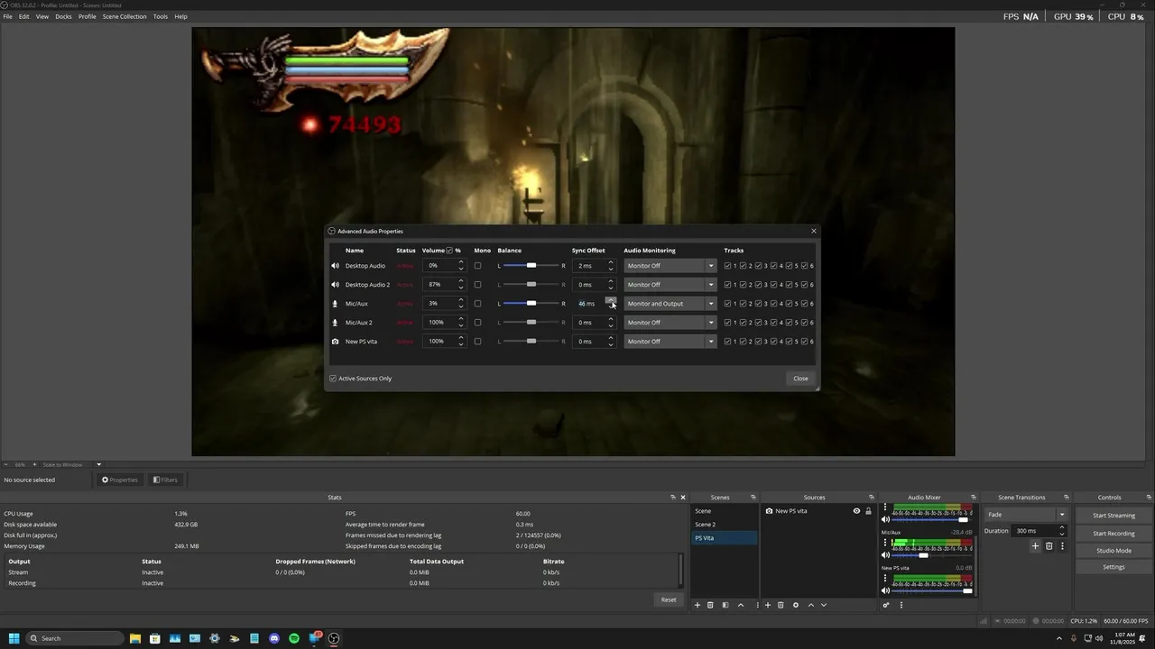
Task: Open Audio Monitoring dropdown for New PS vita
Action: [670, 342]
